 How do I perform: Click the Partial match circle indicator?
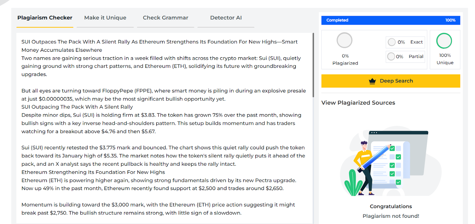391,57
